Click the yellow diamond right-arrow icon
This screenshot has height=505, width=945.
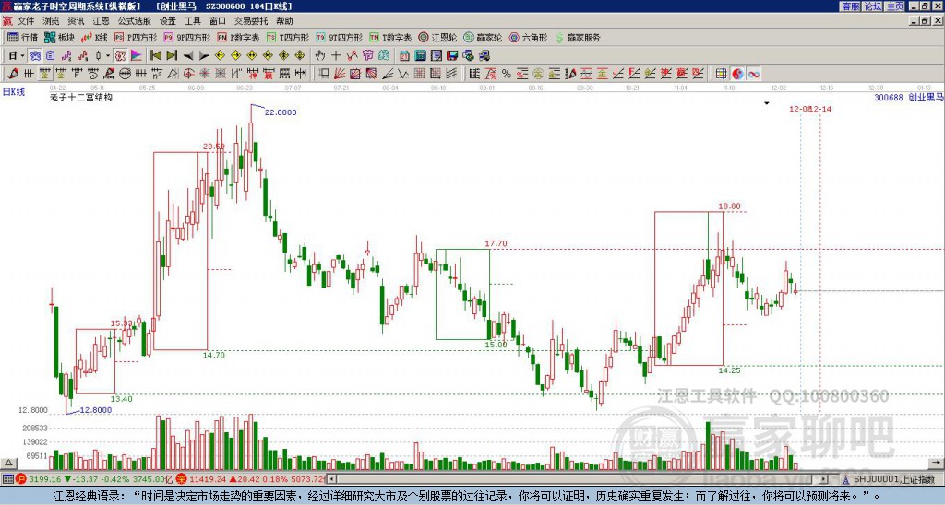(235, 56)
